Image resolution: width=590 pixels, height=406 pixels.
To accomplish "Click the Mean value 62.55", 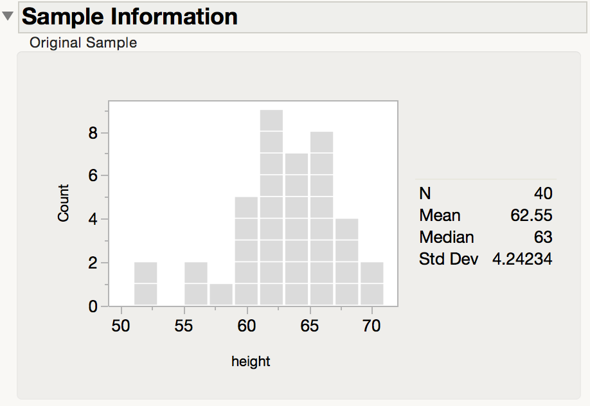I will pyautogui.click(x=532, y=215).
